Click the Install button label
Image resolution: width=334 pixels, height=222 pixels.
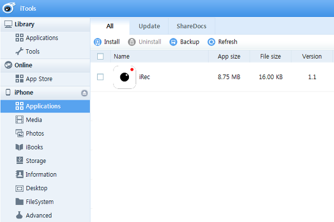coord(112,42)
